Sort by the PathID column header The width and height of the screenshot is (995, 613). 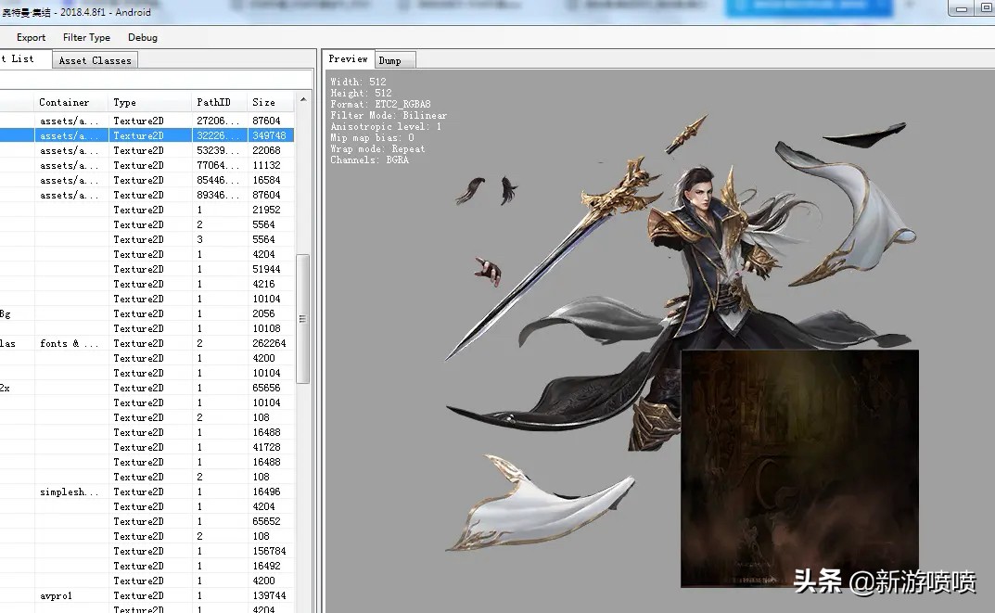pyautogui.click(x=220, y=102)
